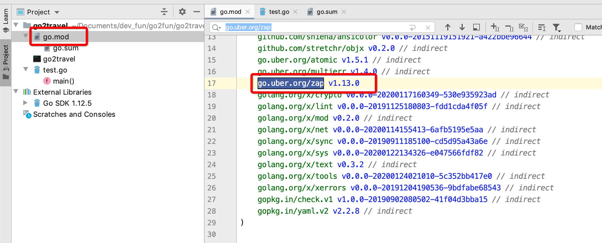Screen dimensions: 602x243
Task: Click the go.uber.org/multierr dependency line
Action: coord(344,71)
